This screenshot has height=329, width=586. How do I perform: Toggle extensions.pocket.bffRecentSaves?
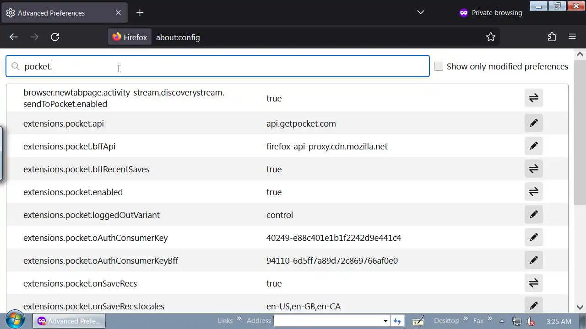[x=534, y=169]
